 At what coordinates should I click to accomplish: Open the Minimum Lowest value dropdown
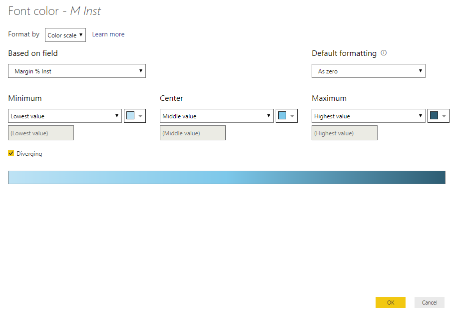tap(64, 115)
